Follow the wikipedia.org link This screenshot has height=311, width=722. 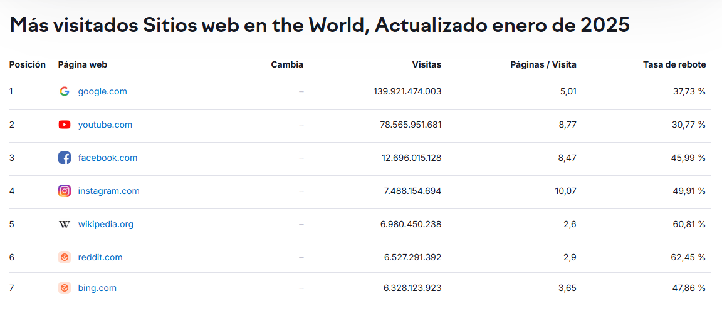tap(105, 224)
